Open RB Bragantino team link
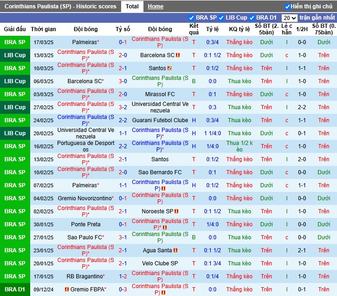The height and width of the screenshot is (296, 337). tap(85, 276)
